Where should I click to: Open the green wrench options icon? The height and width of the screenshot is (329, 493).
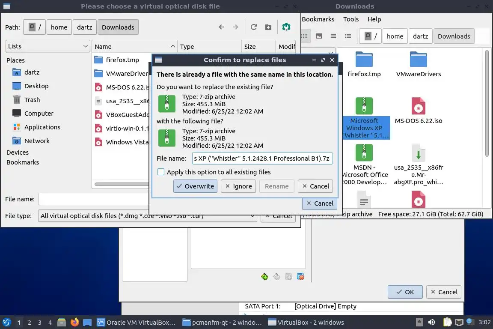(x=286, y=27)
